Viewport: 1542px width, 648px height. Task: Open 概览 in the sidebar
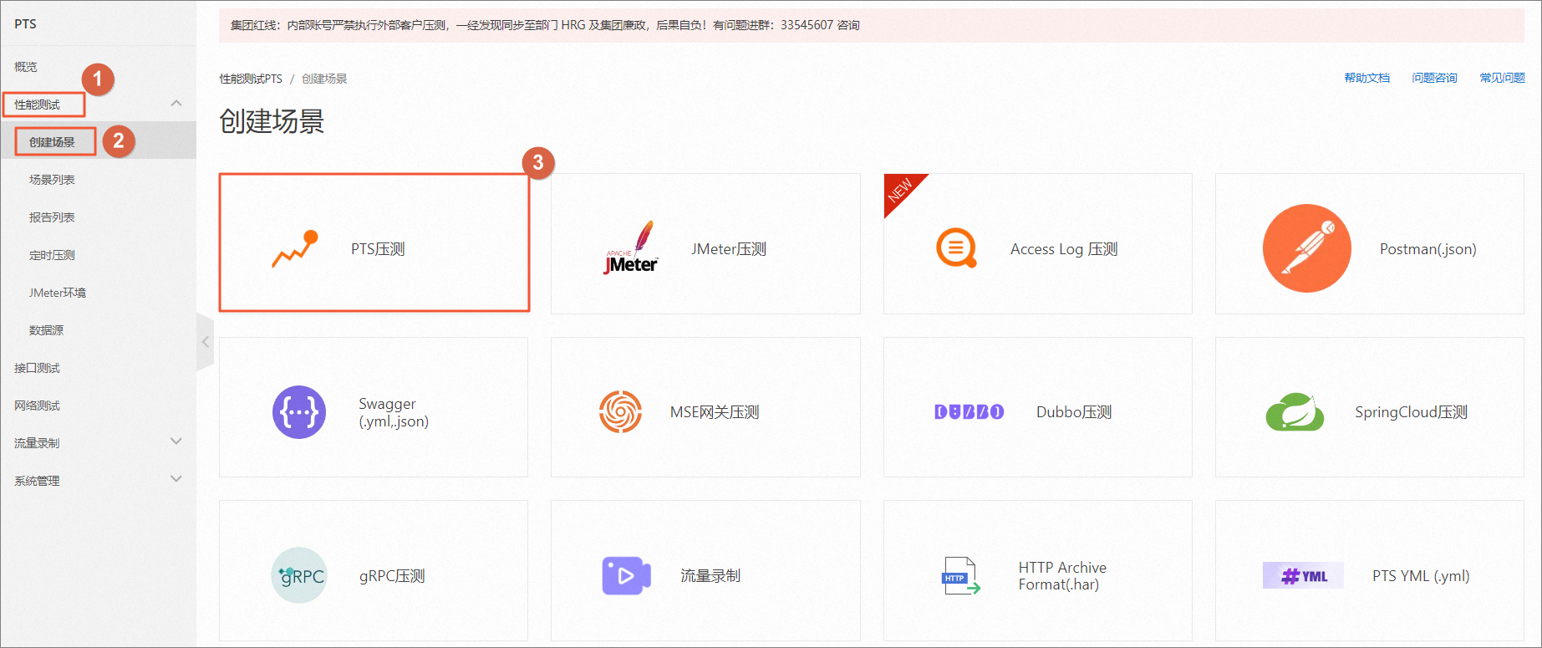click(x=26, y=67)
